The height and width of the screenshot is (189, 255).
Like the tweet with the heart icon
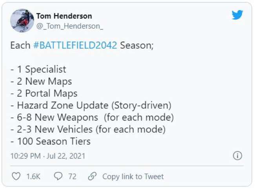[16, 176]
